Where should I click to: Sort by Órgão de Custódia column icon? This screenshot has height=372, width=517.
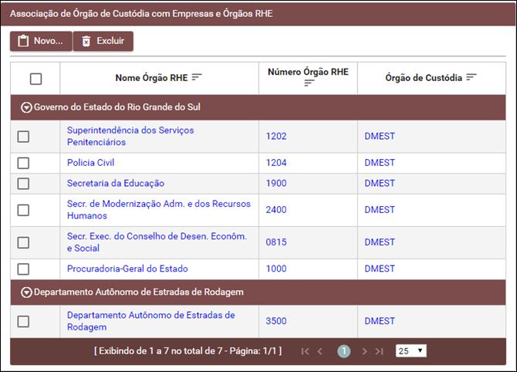pos(471,78)
